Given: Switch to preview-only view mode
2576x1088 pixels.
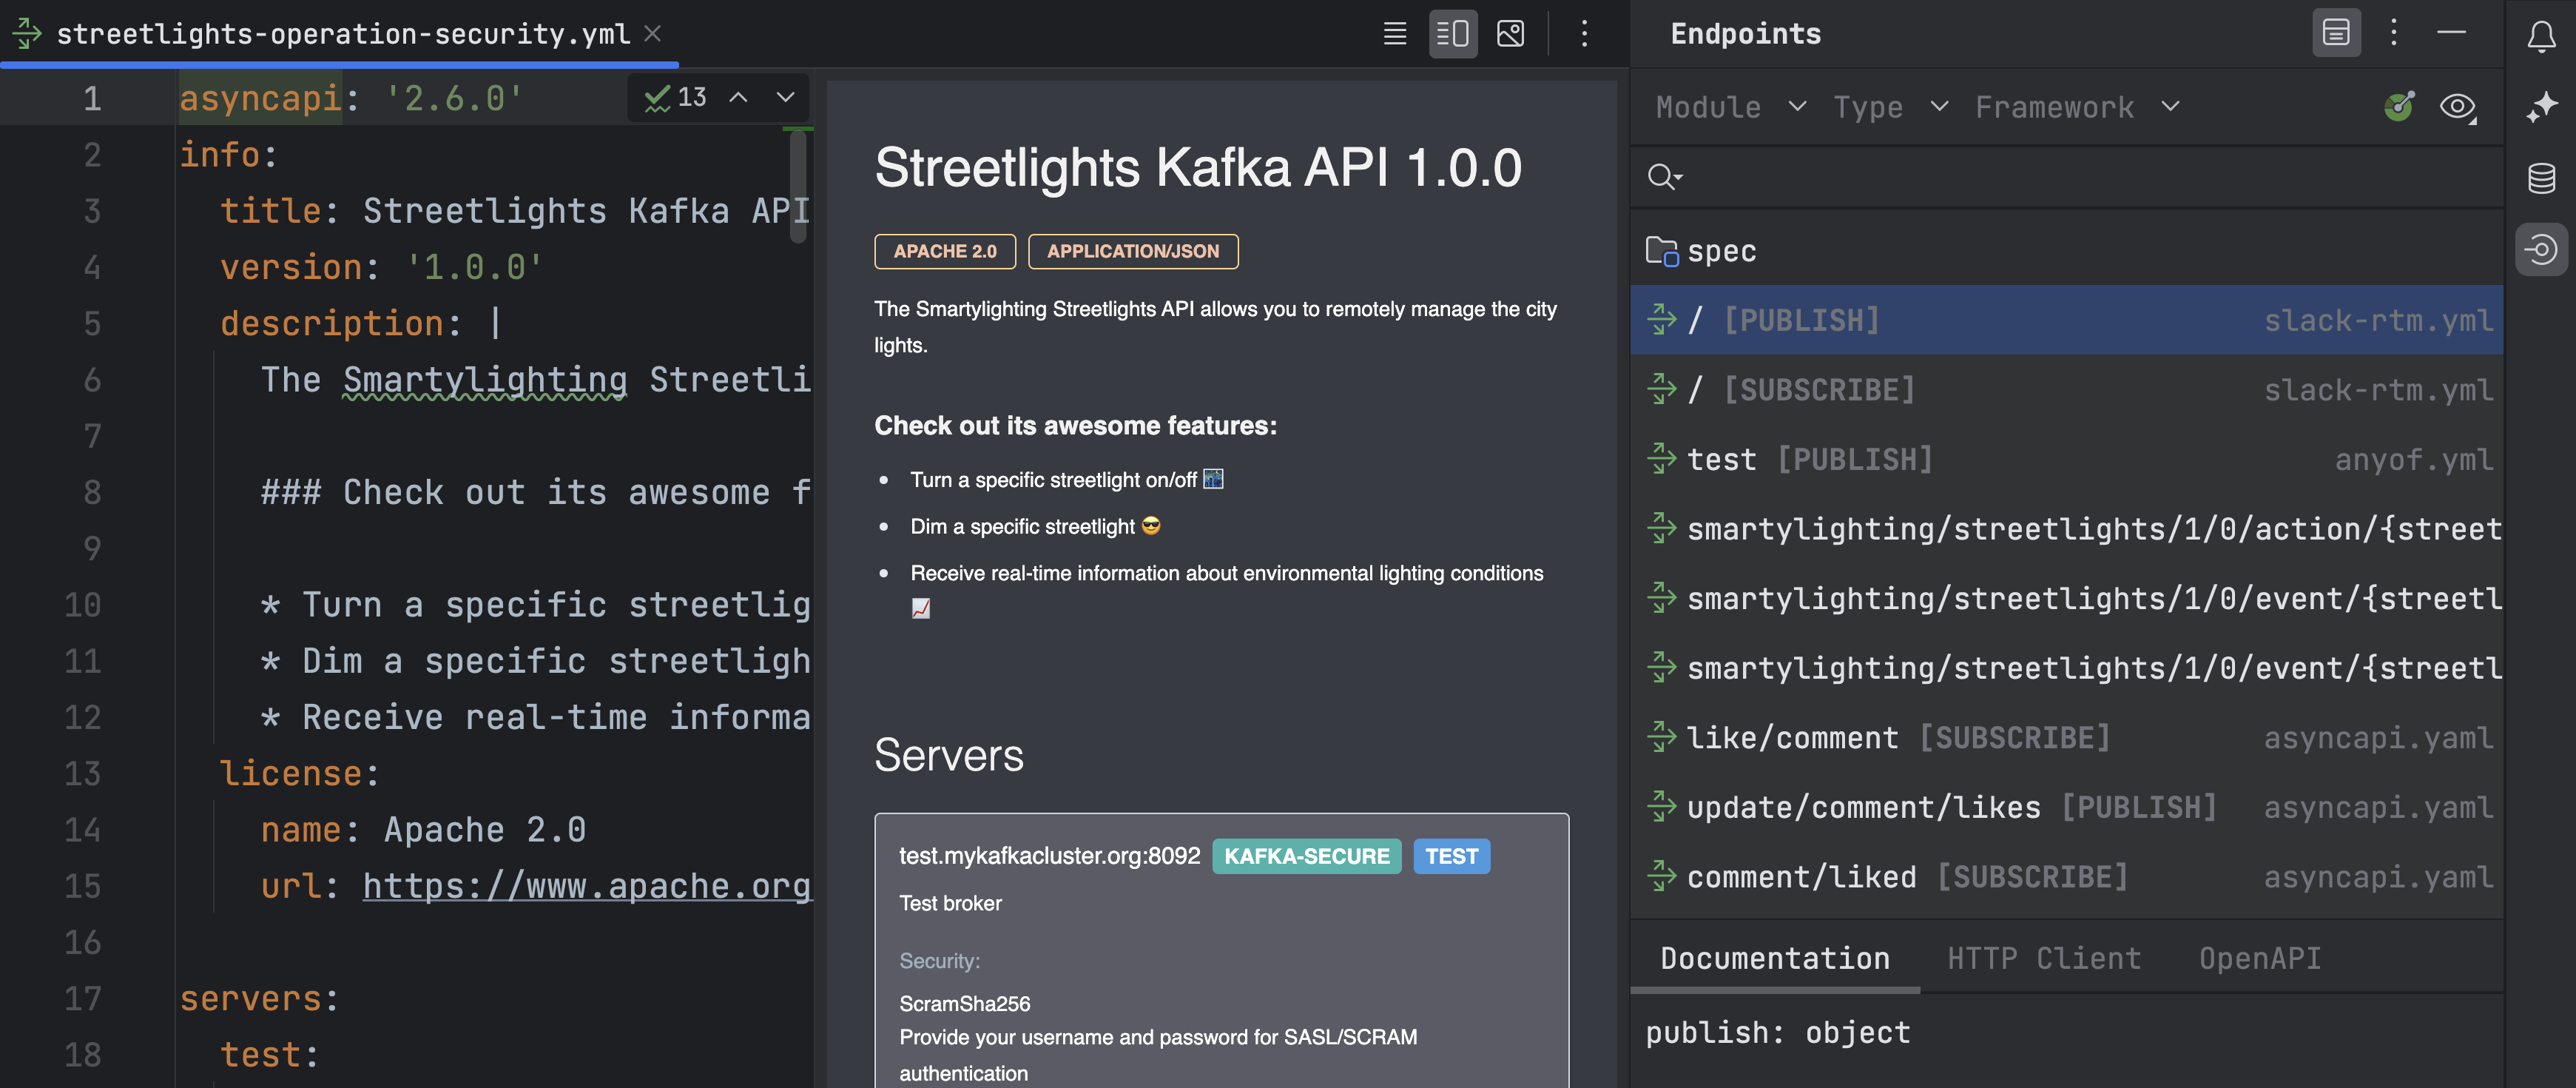Looking at the screenshot, I should coord(1510,34).
